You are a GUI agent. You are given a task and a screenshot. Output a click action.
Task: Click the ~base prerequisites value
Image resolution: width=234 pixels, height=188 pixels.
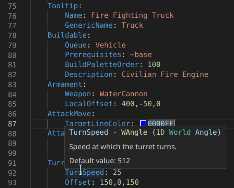(x=141, y=55)
